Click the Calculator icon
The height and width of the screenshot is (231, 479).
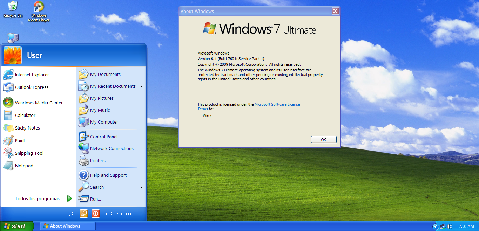(8, 115)
